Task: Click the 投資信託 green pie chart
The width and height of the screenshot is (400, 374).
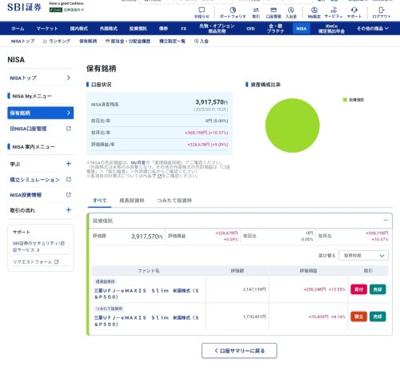Action: (292, 125)
